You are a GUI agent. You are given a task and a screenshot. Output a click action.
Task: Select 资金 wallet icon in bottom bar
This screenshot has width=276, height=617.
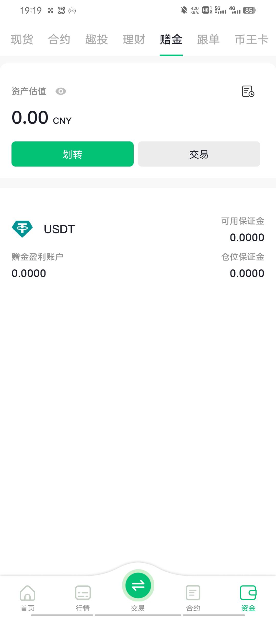pos(248,593)
